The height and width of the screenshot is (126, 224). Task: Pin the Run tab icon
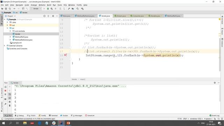point(6,104)
